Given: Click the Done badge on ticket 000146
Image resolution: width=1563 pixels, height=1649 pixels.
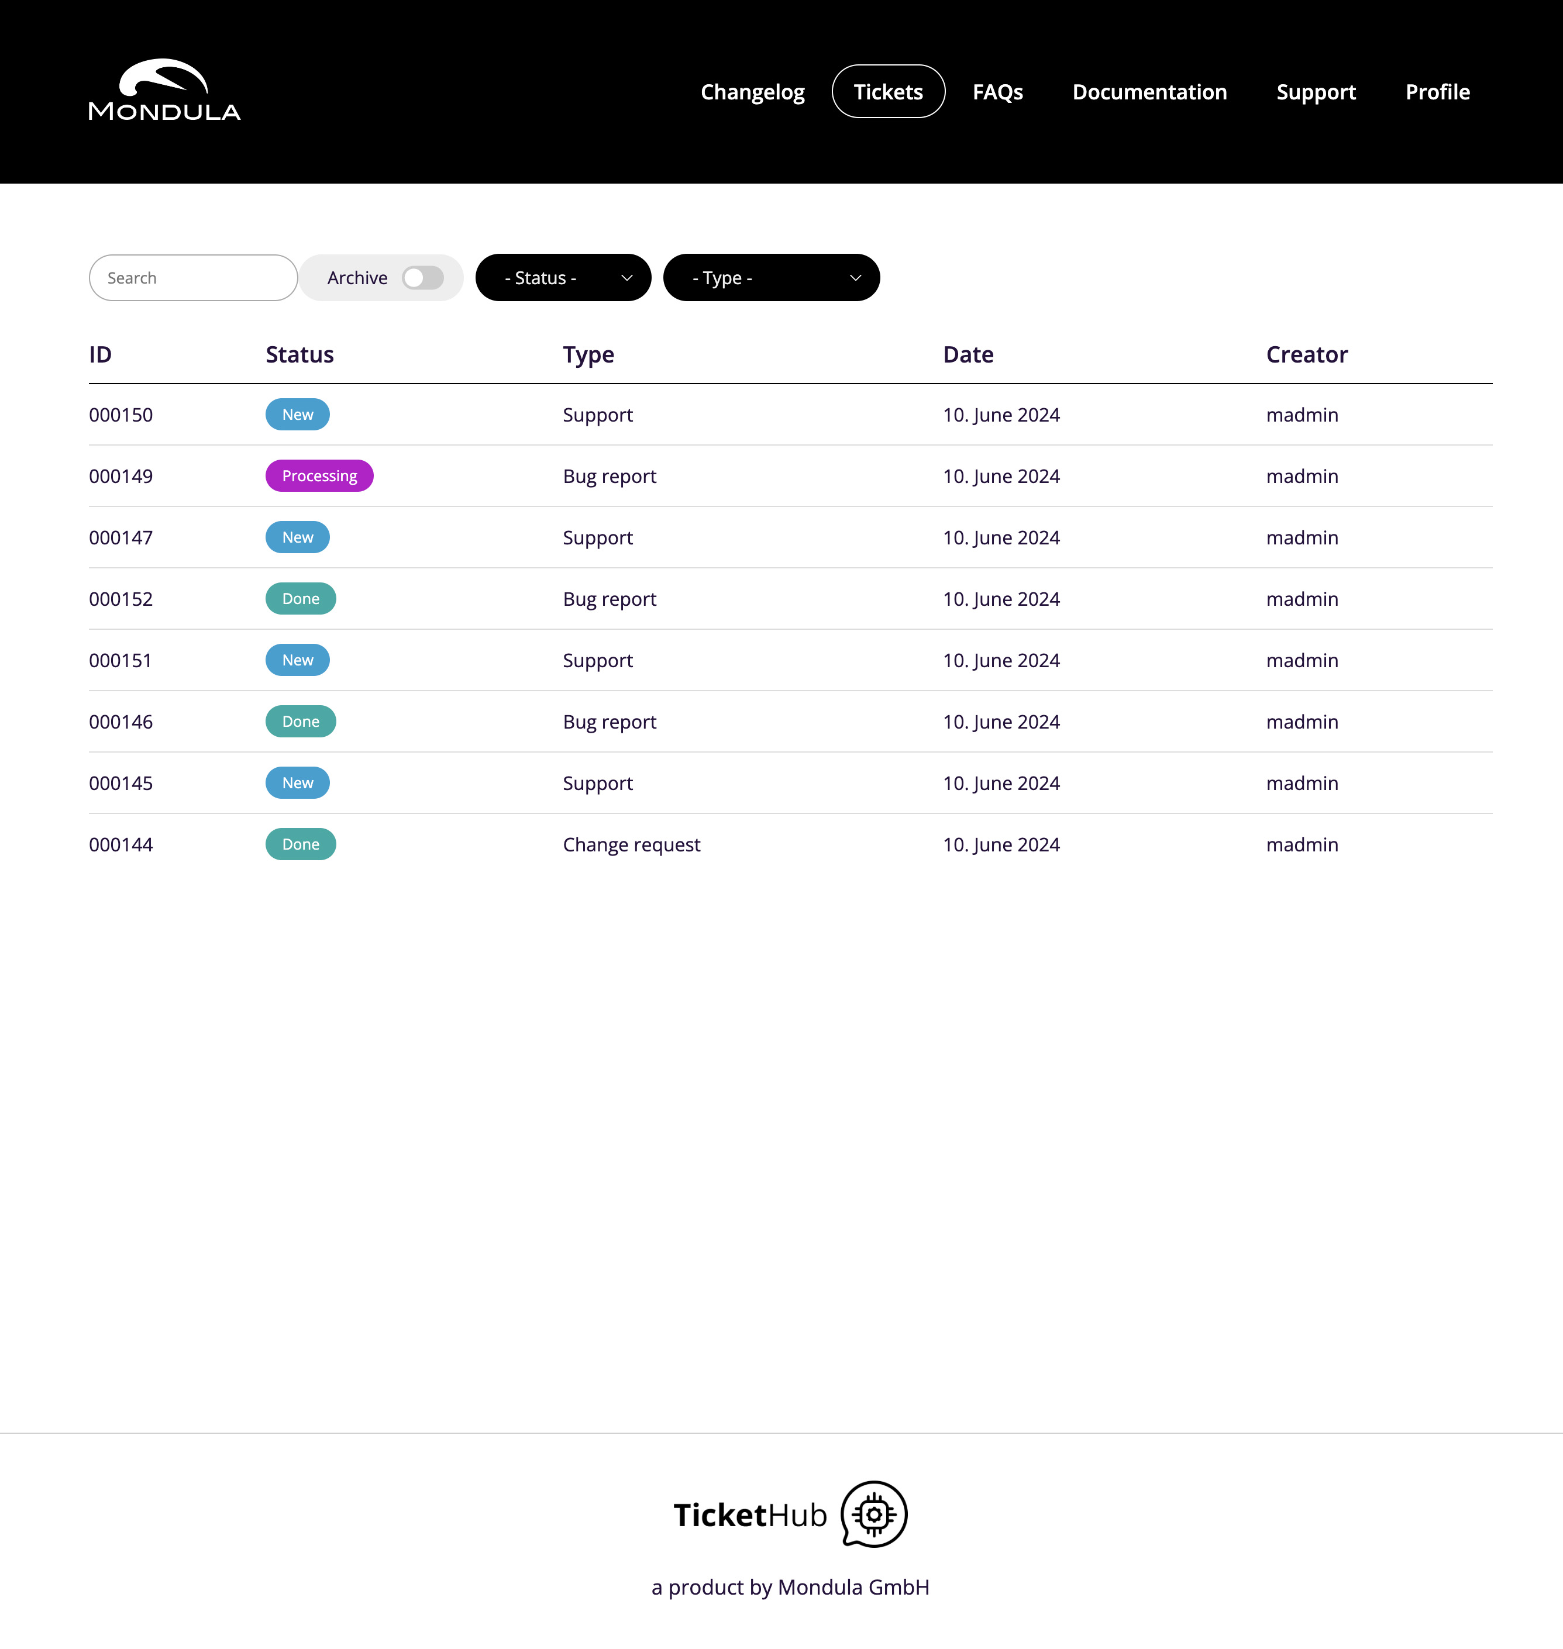Looking at the screenshot, I should 301,722.
